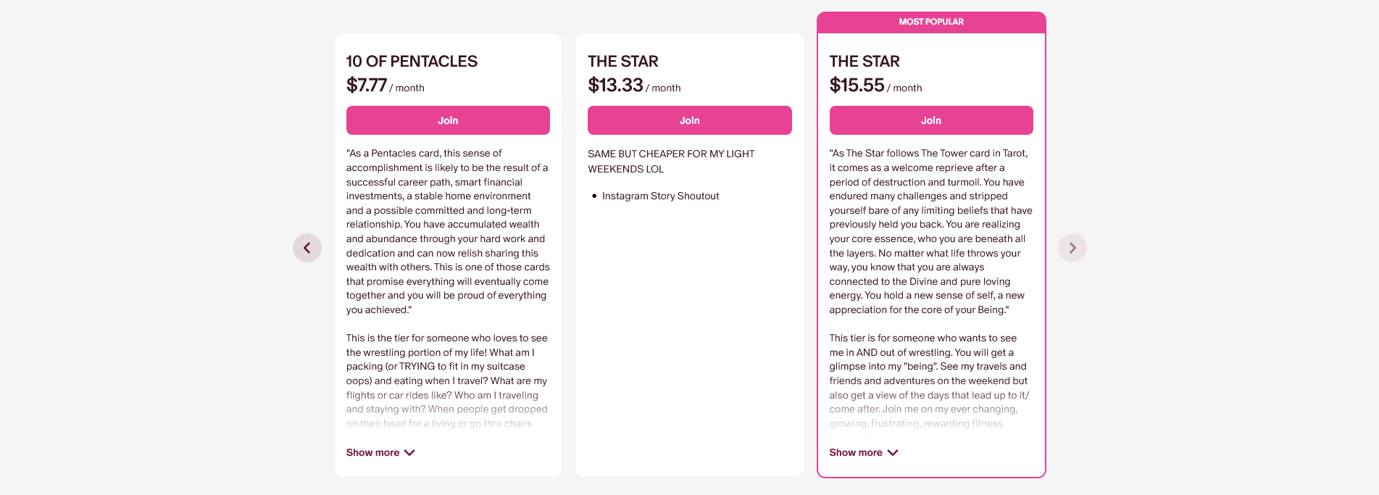This screenshot has width=1379, height=495.
Task: Join the Most Popular $15.55 tier
Action: (930, 120)
